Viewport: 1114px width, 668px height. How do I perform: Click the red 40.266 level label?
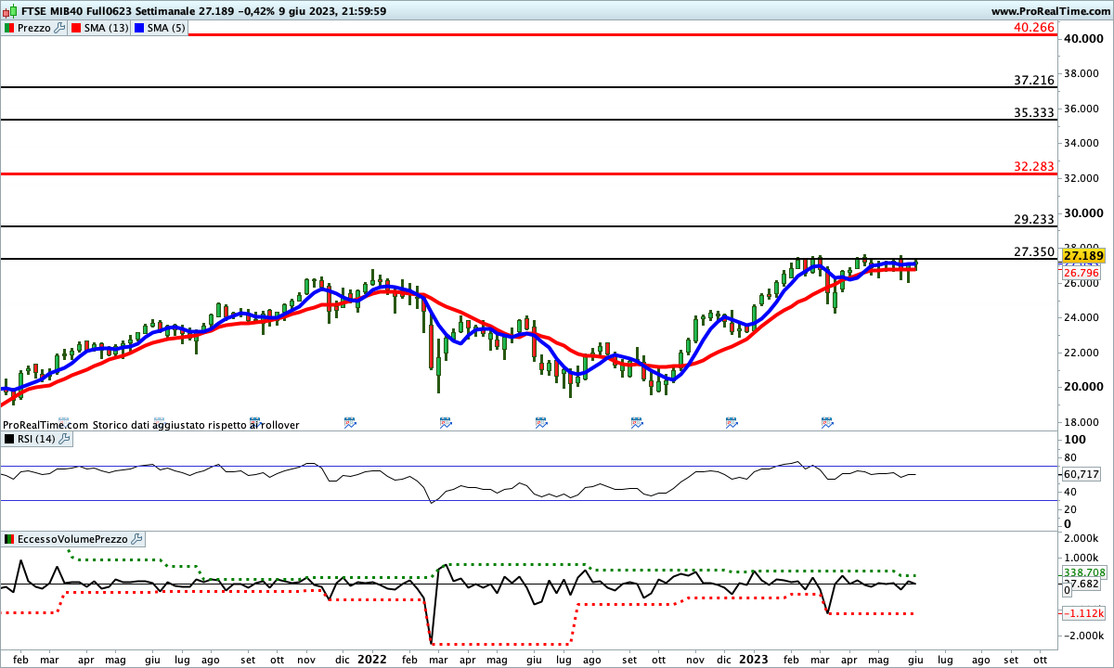pos(1035,28)
